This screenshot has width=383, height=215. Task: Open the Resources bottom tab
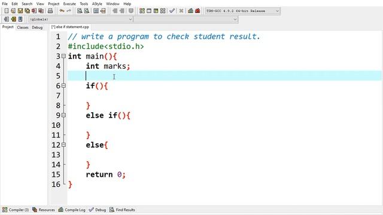44,210
